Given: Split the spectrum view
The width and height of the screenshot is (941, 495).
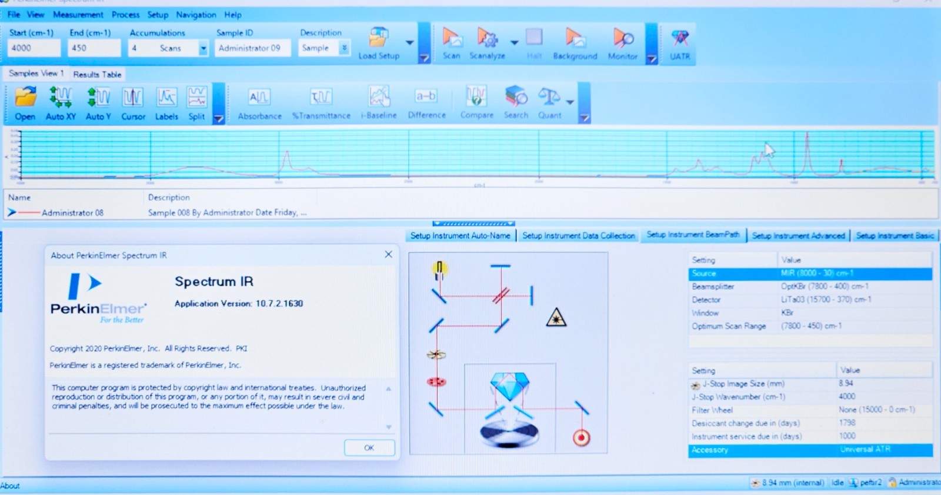Looking at the screenshot, I should tap(196, 103).
